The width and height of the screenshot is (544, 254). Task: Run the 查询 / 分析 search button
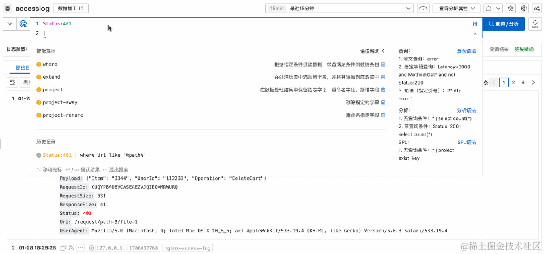click(503, 24)
